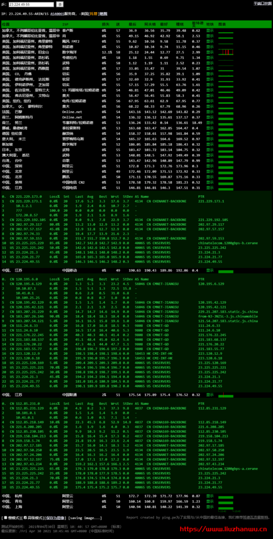Click 显示 in the 中国联通 江苏 row

[x=210, y=395]
